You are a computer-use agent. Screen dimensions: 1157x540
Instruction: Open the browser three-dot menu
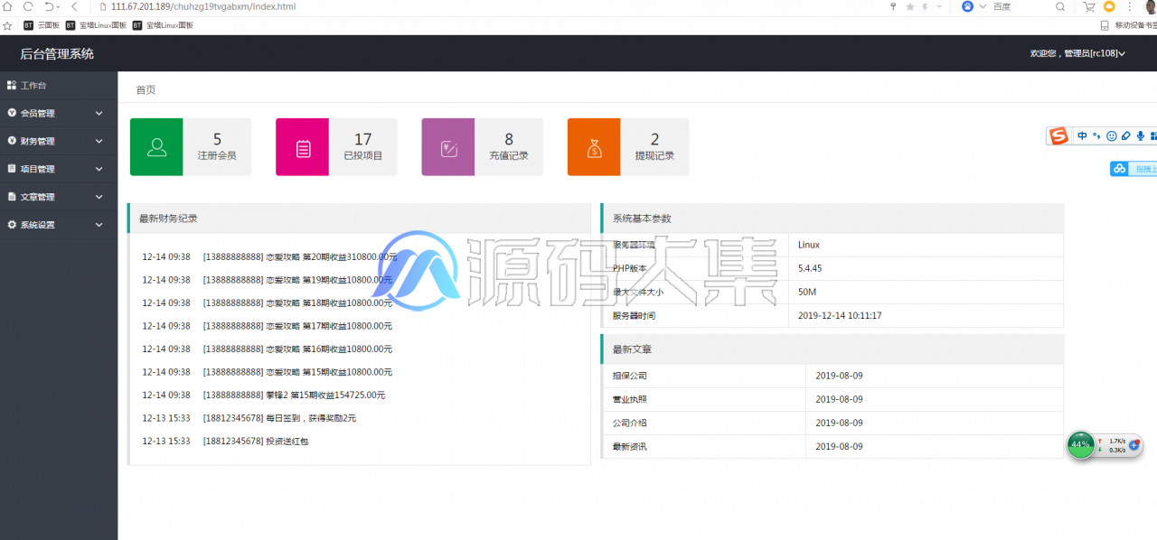coord(1129,6)
